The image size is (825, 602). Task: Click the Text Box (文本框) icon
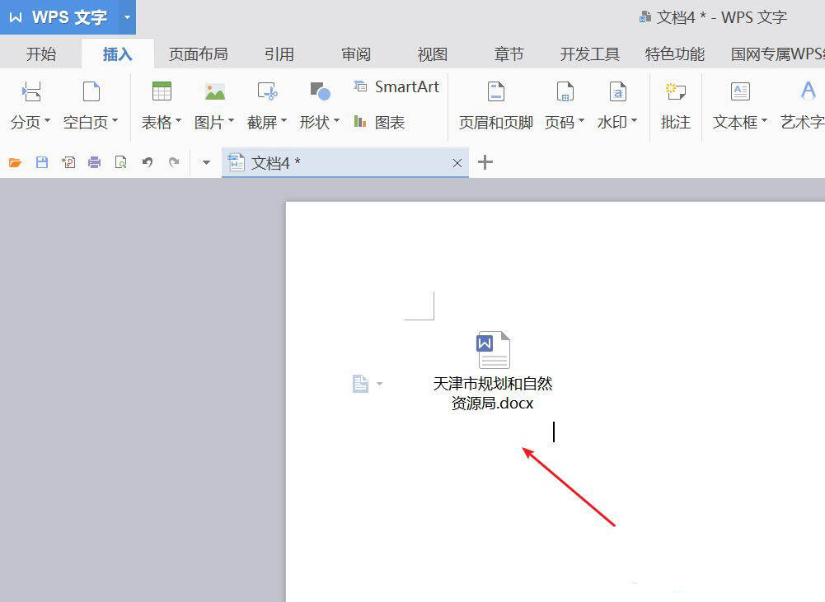[740, 91]
